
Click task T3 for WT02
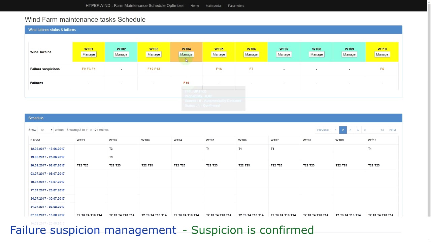(111, 149)
